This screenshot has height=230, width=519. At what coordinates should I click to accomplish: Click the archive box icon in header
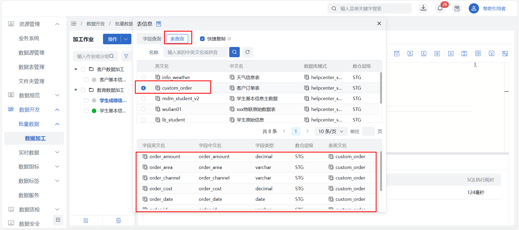[457, 8]
